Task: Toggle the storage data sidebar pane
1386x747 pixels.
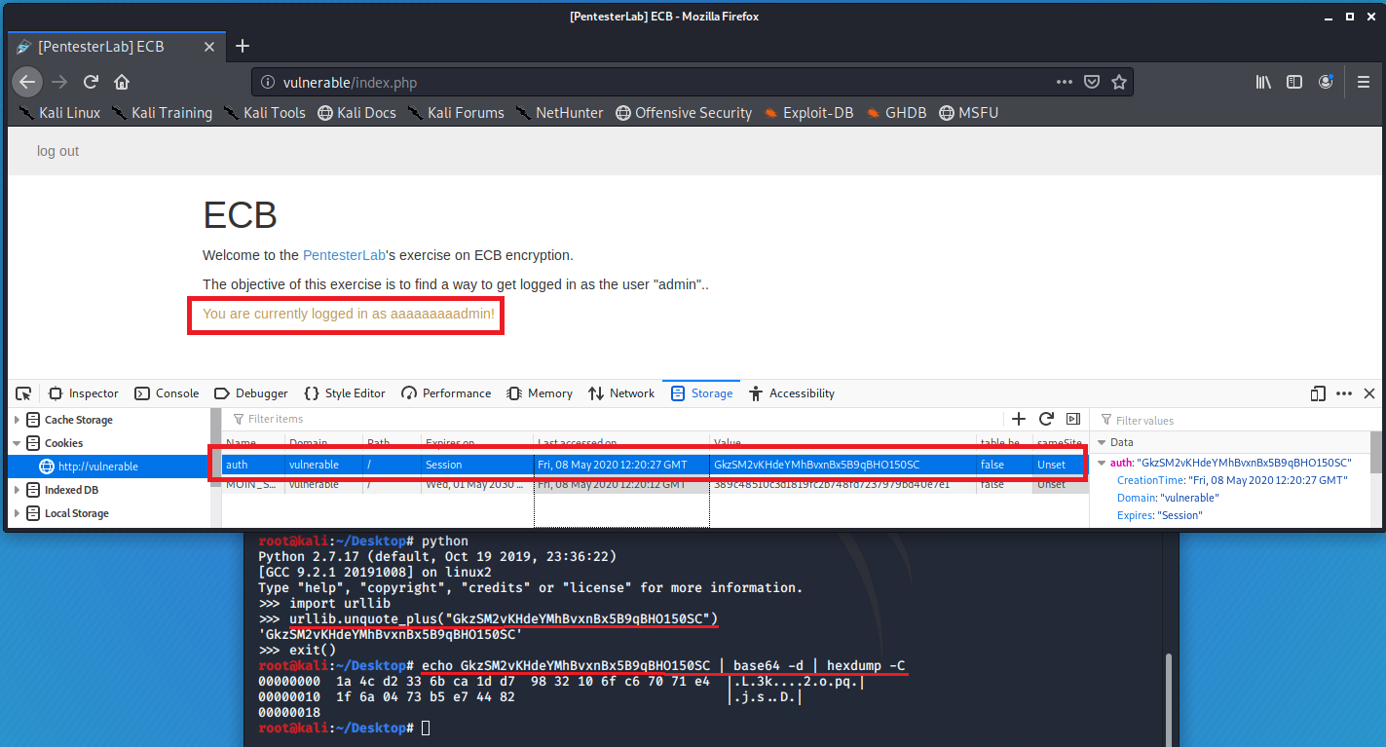Action: [1073, 419]
